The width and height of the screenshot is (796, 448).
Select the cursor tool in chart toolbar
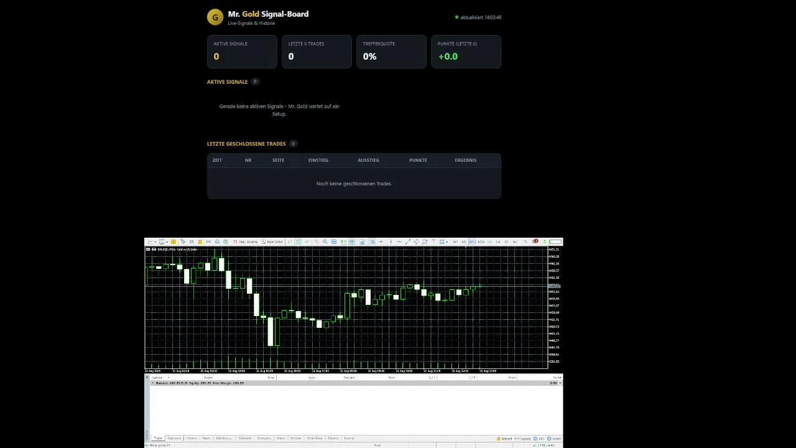click(x=373, y=241)
